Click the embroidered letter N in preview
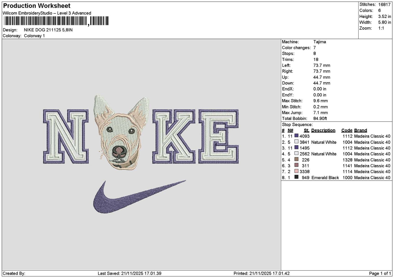Screen dimensions: 394x278 (x=66, y=136)
